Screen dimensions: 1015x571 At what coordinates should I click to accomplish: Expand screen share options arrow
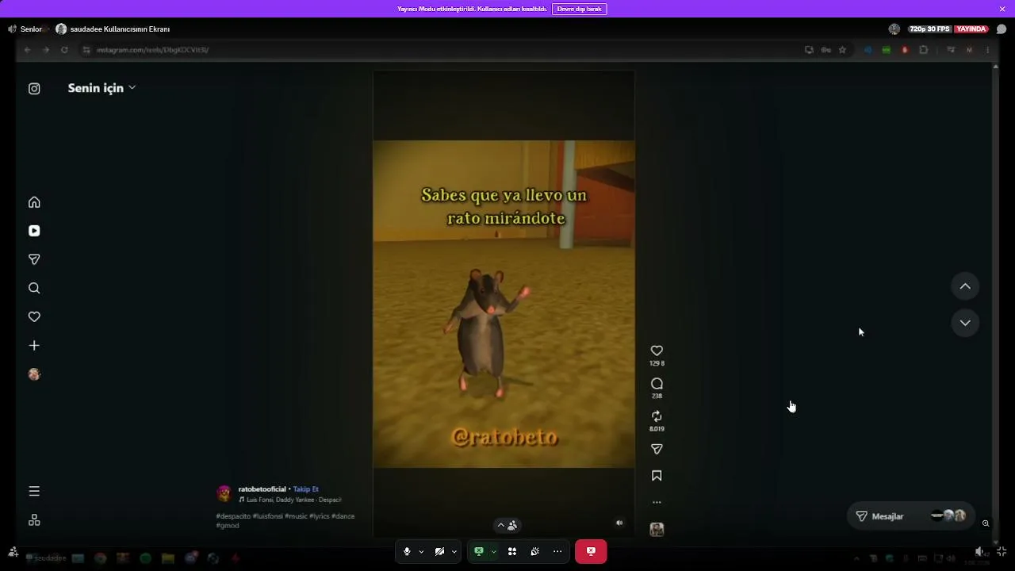coord(494,551)
